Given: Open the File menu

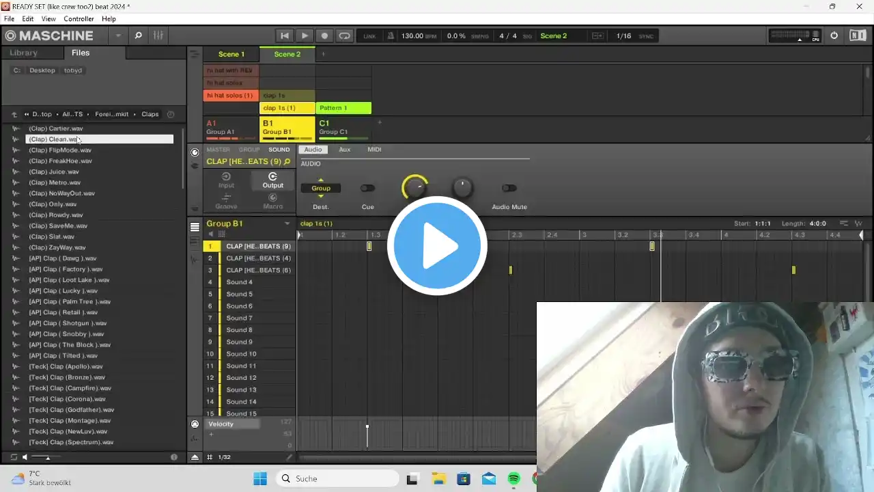Looking at the screenshot, I should (x=9, y=19).
